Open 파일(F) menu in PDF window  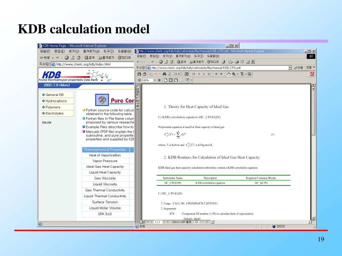[x=141, y=56]
